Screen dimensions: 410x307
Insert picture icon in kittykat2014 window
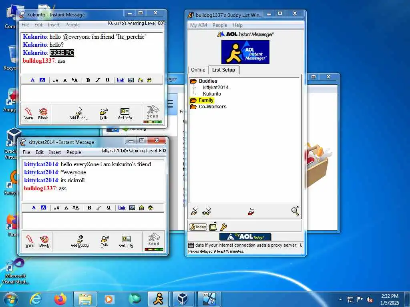pos(132,208)
